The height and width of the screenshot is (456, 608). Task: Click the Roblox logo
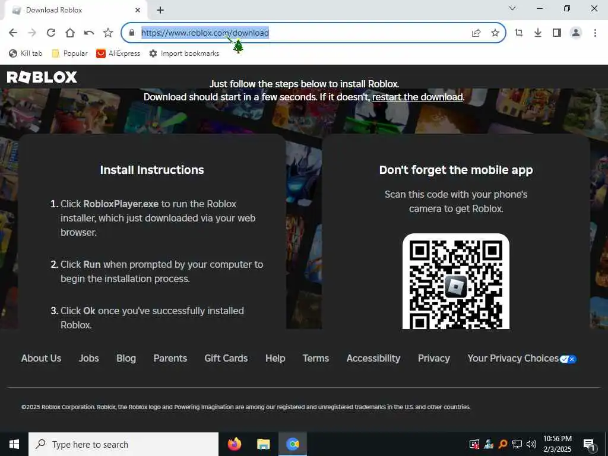(x=42, y=77)
